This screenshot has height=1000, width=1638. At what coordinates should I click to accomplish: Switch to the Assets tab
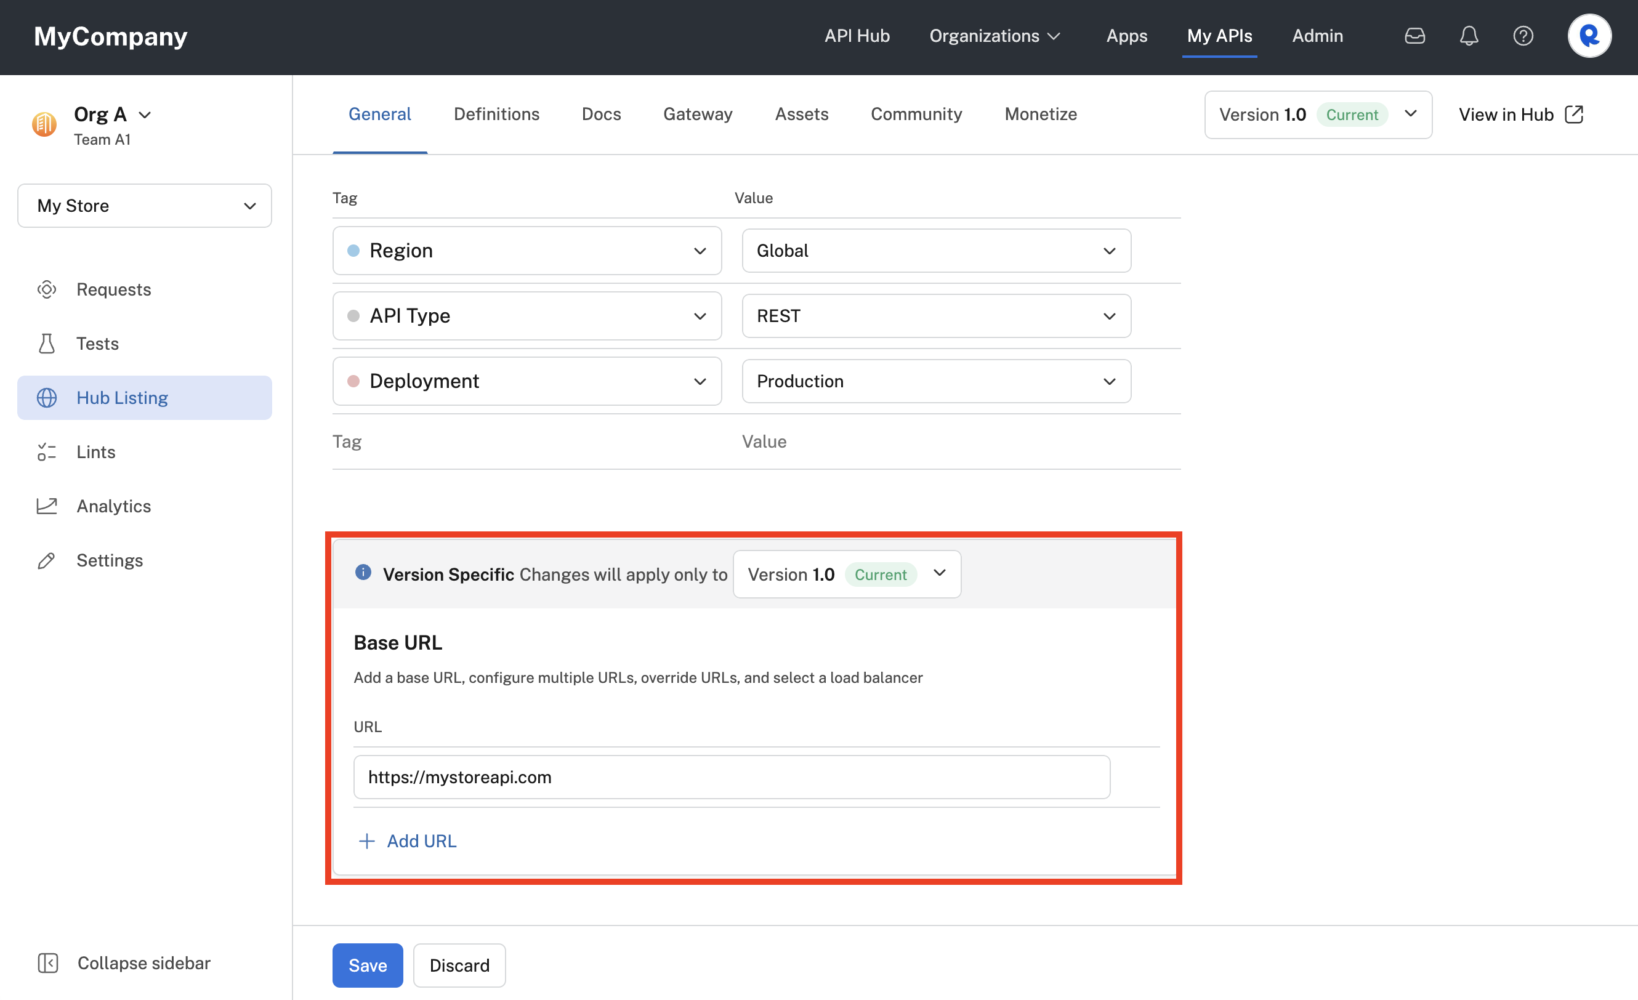point(802,115)
